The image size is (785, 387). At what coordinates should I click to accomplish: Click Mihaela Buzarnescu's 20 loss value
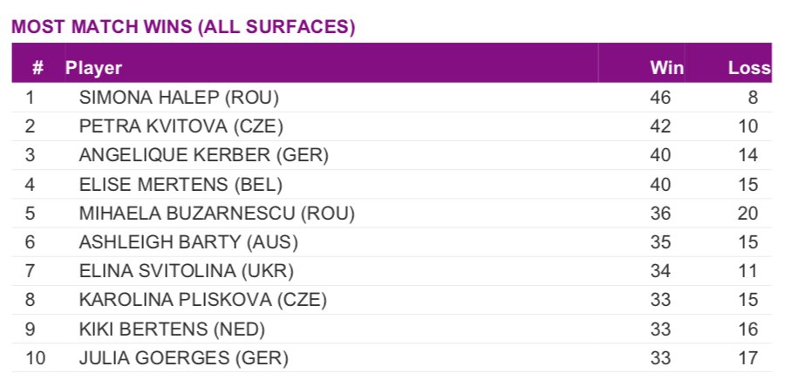747,213
